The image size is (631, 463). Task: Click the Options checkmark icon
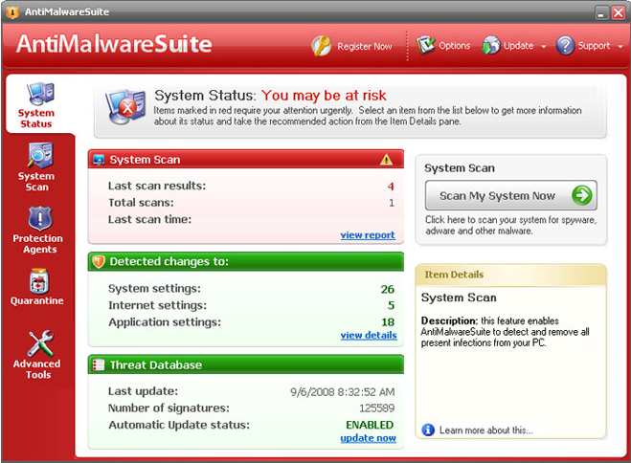click(x=426, y=45)
